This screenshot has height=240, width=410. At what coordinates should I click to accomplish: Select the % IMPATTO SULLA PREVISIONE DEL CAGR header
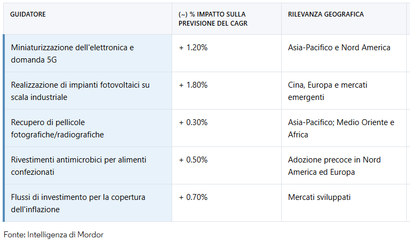(213, 19)
